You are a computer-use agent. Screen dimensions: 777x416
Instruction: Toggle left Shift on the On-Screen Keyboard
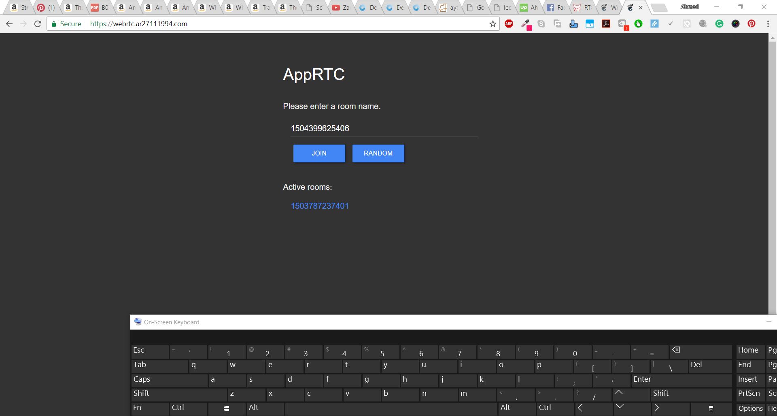click(x=179, y=394)
